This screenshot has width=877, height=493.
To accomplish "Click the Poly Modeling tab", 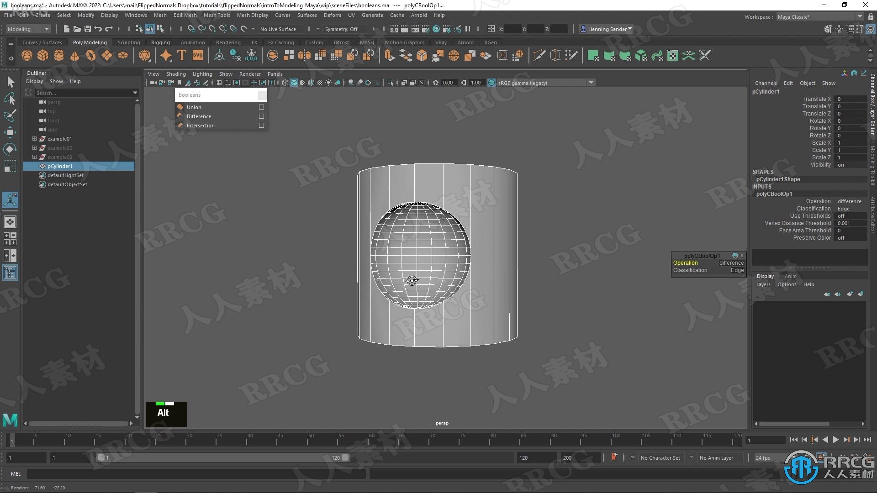I will [89, 42].
